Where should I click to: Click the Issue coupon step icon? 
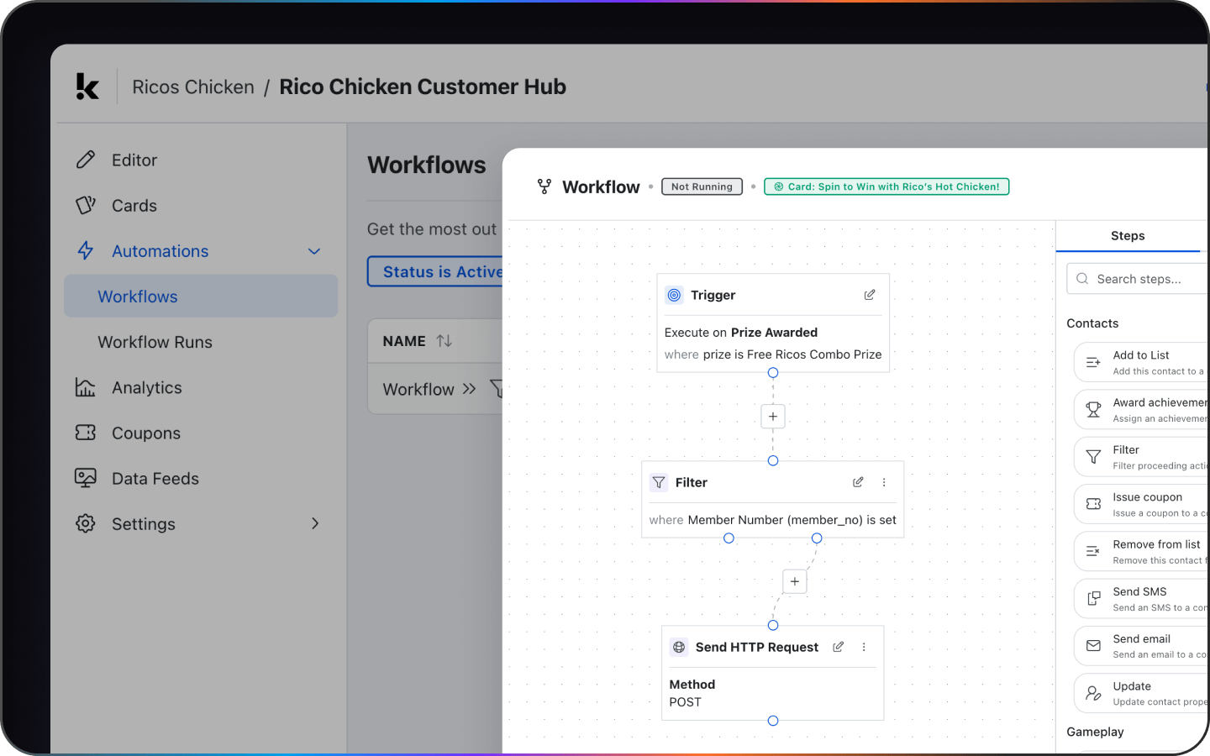coord(1093,504)
